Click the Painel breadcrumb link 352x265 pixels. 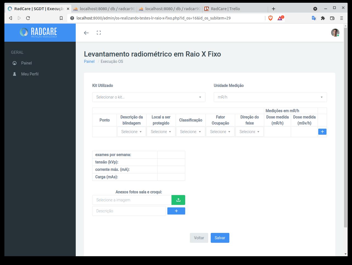(89, 61)
